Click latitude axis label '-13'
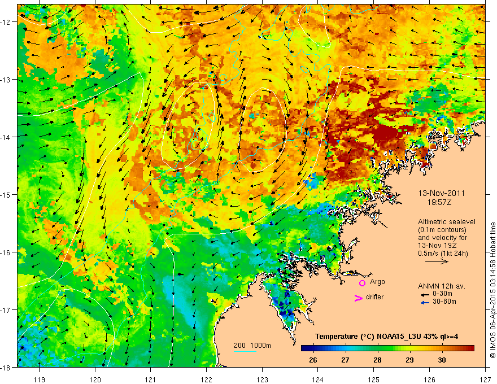The image size is (497, 384). [x=6, y=80]
